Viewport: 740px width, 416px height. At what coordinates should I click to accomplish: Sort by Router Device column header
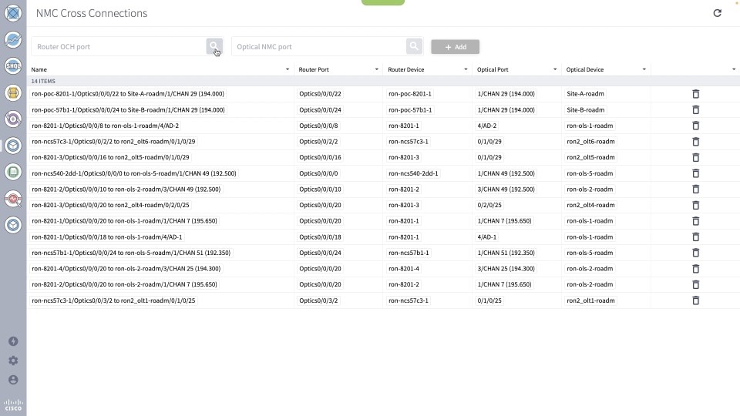[x=406, y=69]
